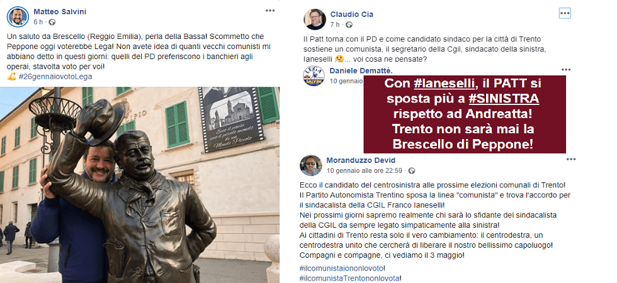Open options menu on Daniele Dematte's post
Image resolution: width=617 pixels, height=283 pixels.
click(566, 70)
